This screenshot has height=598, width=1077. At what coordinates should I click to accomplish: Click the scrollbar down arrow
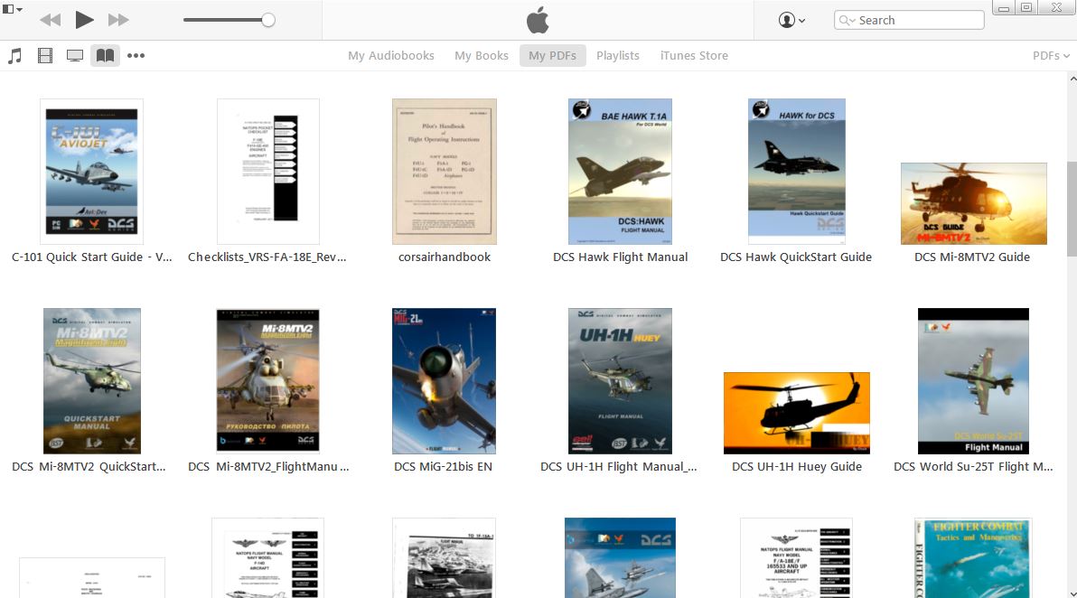coord(1072,593)
